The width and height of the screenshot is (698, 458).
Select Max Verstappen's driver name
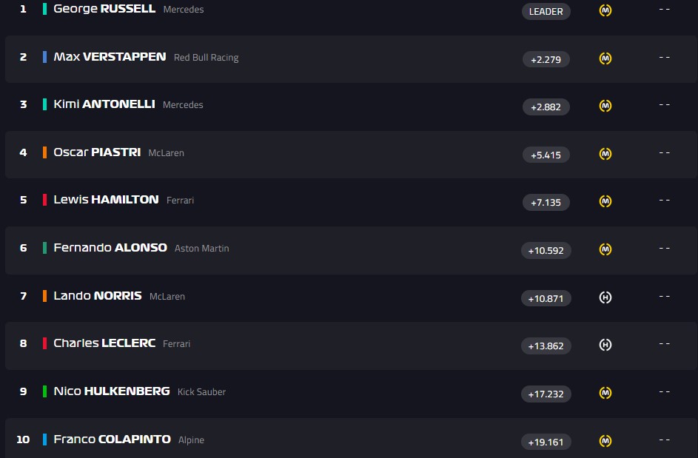pyautogui.click(x=110, y=57)
